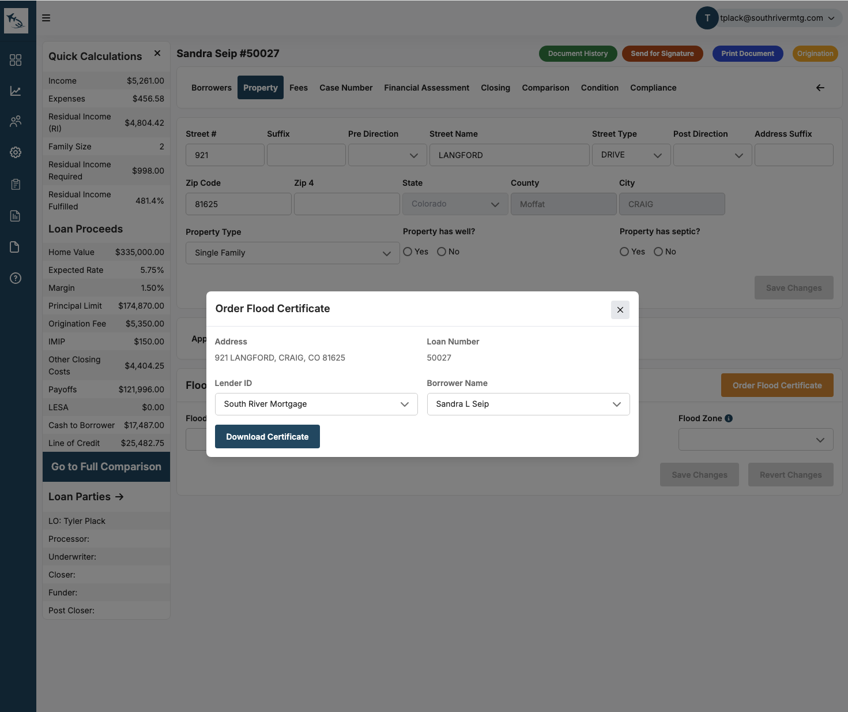Open the analytics chart icon in sidebar

tap(16, 91)
